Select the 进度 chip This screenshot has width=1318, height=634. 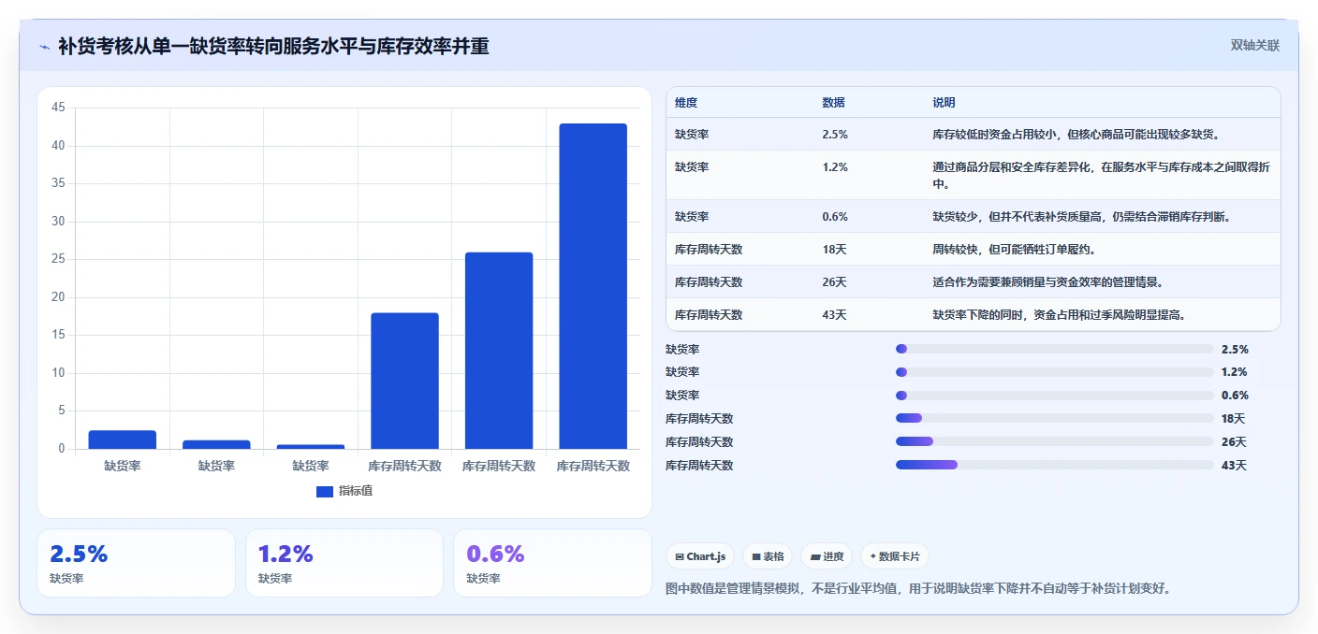coord(827,556)
